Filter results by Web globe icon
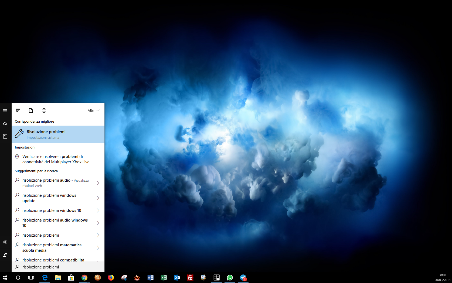Image resolution: width=452 pixels, height=283 pixels. 44,111
